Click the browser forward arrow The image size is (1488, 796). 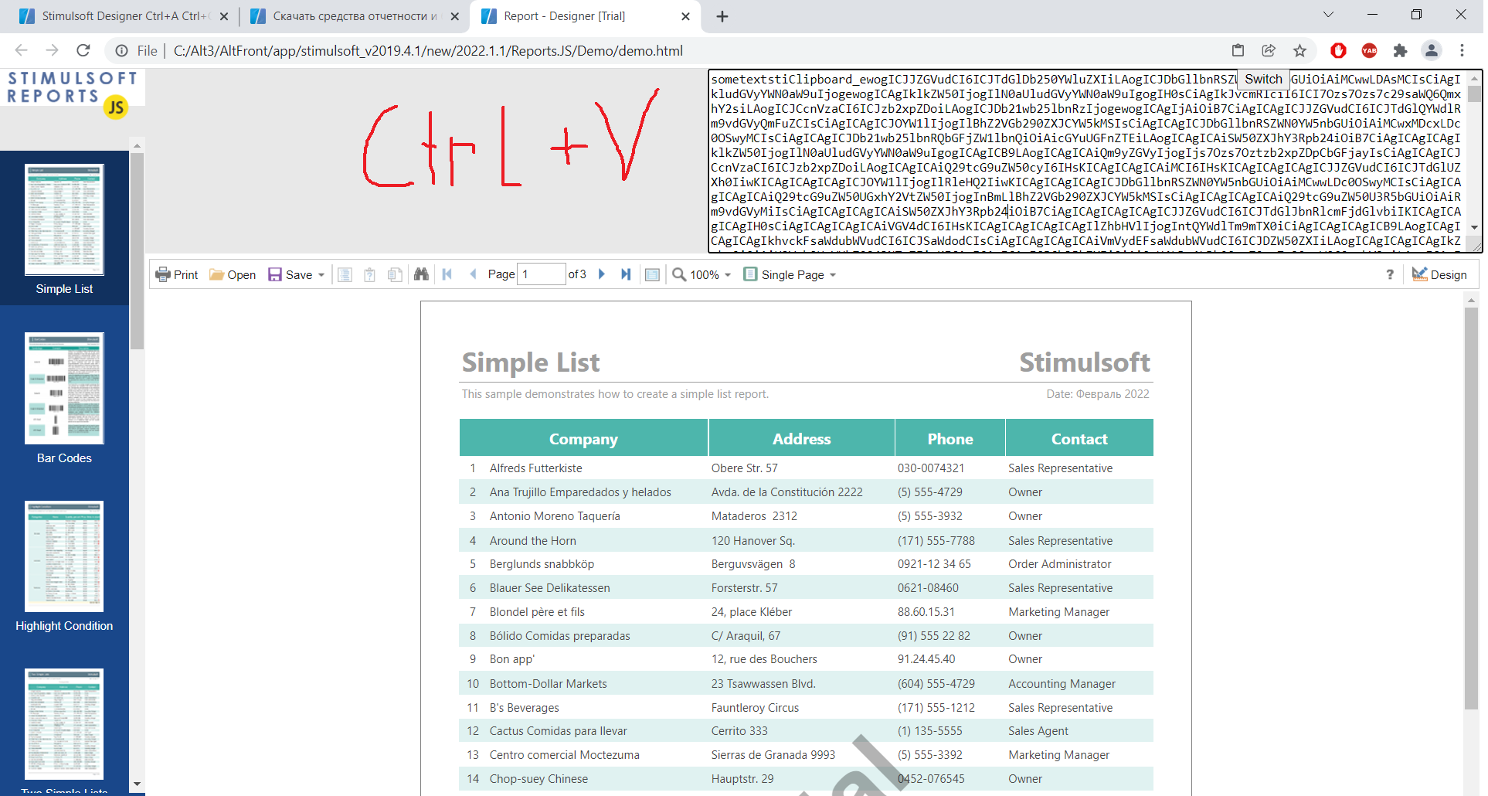pos(52,50)
